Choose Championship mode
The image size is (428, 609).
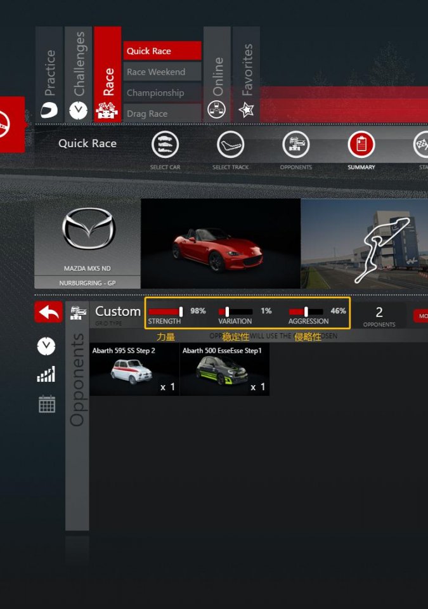click(162, 93)
